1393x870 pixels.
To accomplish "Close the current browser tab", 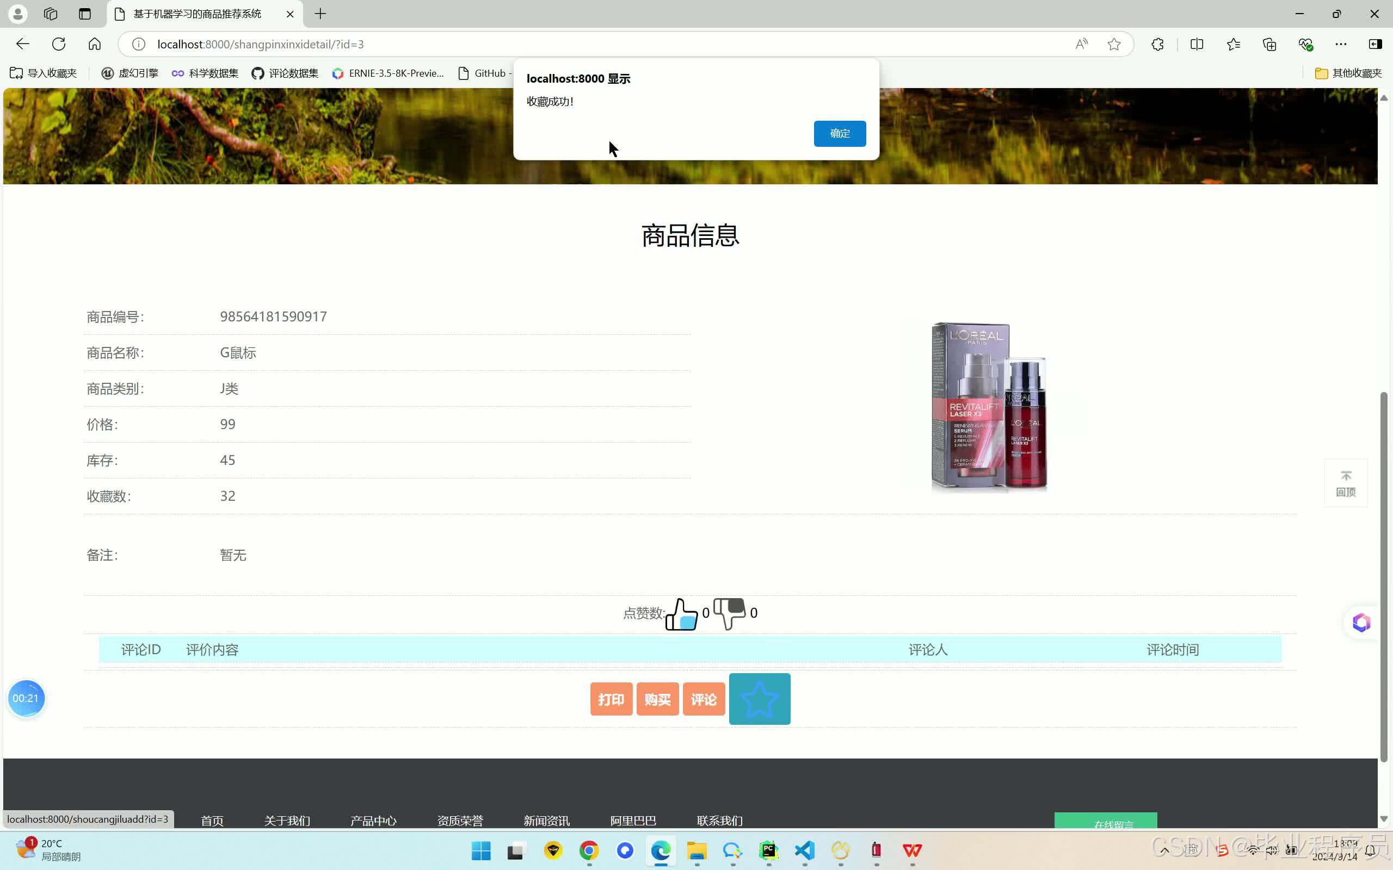I will pos(290,14).
